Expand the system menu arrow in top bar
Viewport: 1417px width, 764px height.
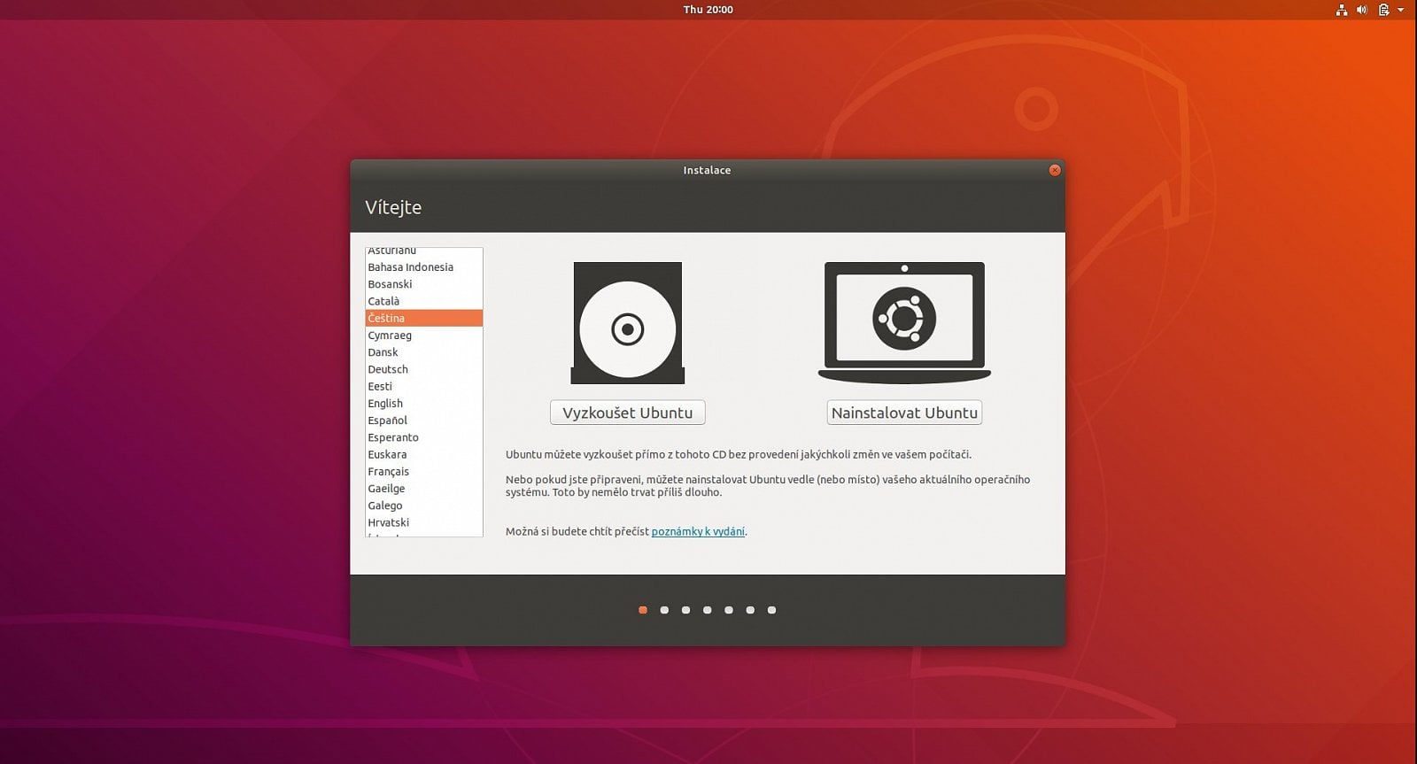coord(1401,10)
